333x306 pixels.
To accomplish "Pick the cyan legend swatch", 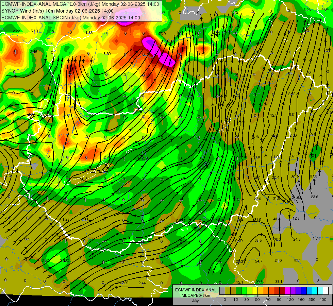I will click(x=315, y=291).
